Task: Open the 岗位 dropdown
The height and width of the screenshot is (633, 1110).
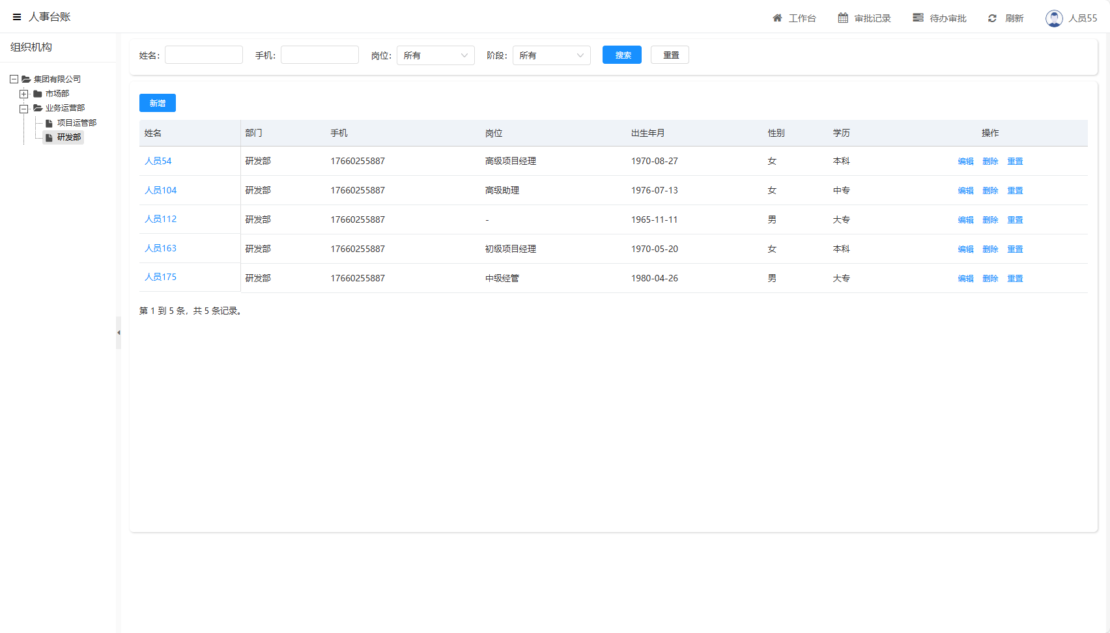Action: tap(435, 55)
